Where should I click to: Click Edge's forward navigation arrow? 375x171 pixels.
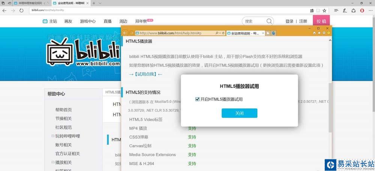[13, 10]
